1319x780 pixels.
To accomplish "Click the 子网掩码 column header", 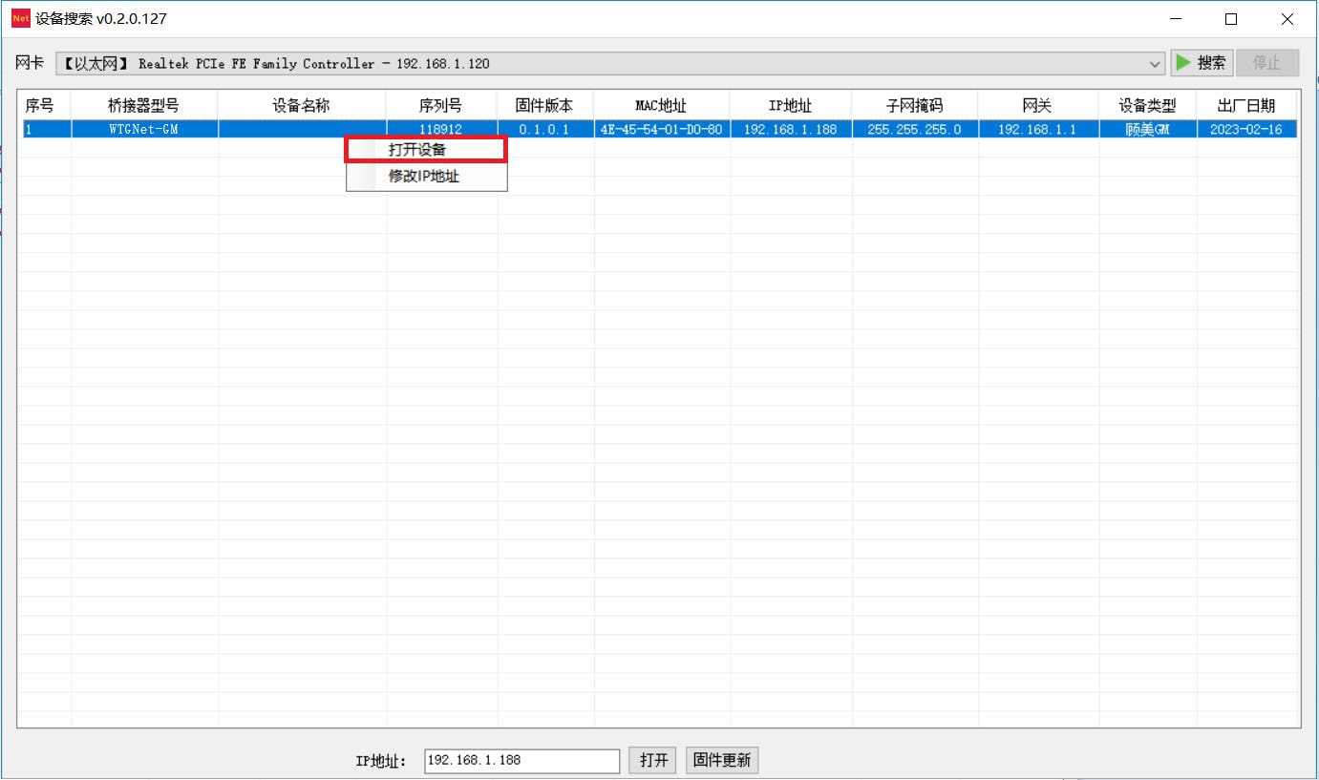I will click(x=914, y=105).
